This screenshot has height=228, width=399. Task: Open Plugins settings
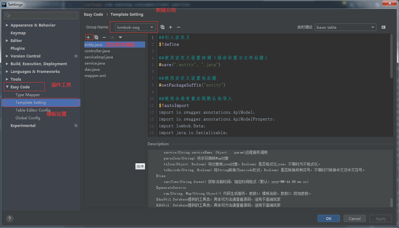point(18,49)
